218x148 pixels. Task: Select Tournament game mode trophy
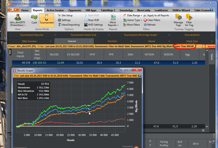point(46,20)
